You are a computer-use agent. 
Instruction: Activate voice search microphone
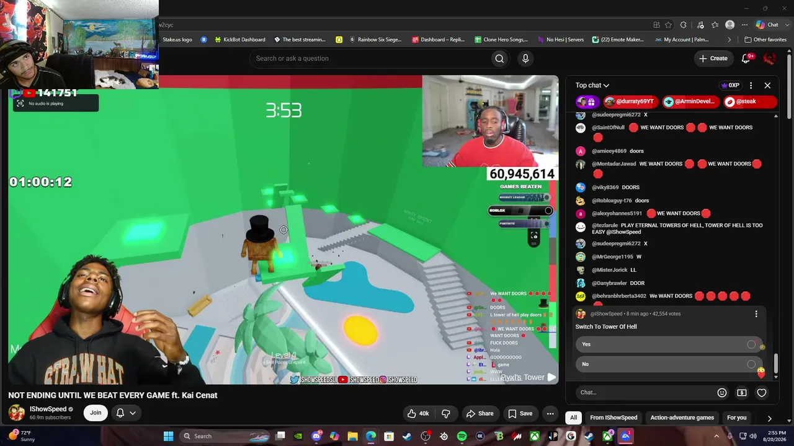(525, 58)
